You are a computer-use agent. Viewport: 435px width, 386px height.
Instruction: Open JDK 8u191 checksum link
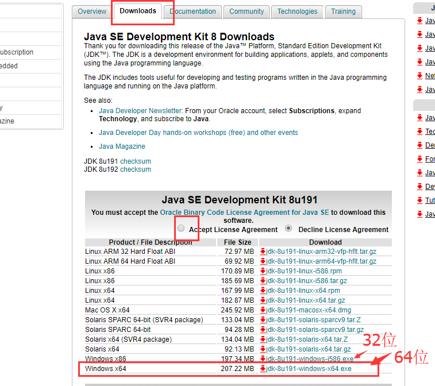[136, 161]
